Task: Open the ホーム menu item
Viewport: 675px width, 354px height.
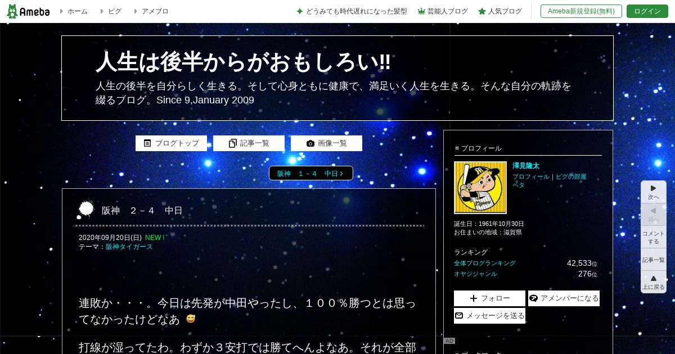Action: pyautogui.click(x=73, y=11)
